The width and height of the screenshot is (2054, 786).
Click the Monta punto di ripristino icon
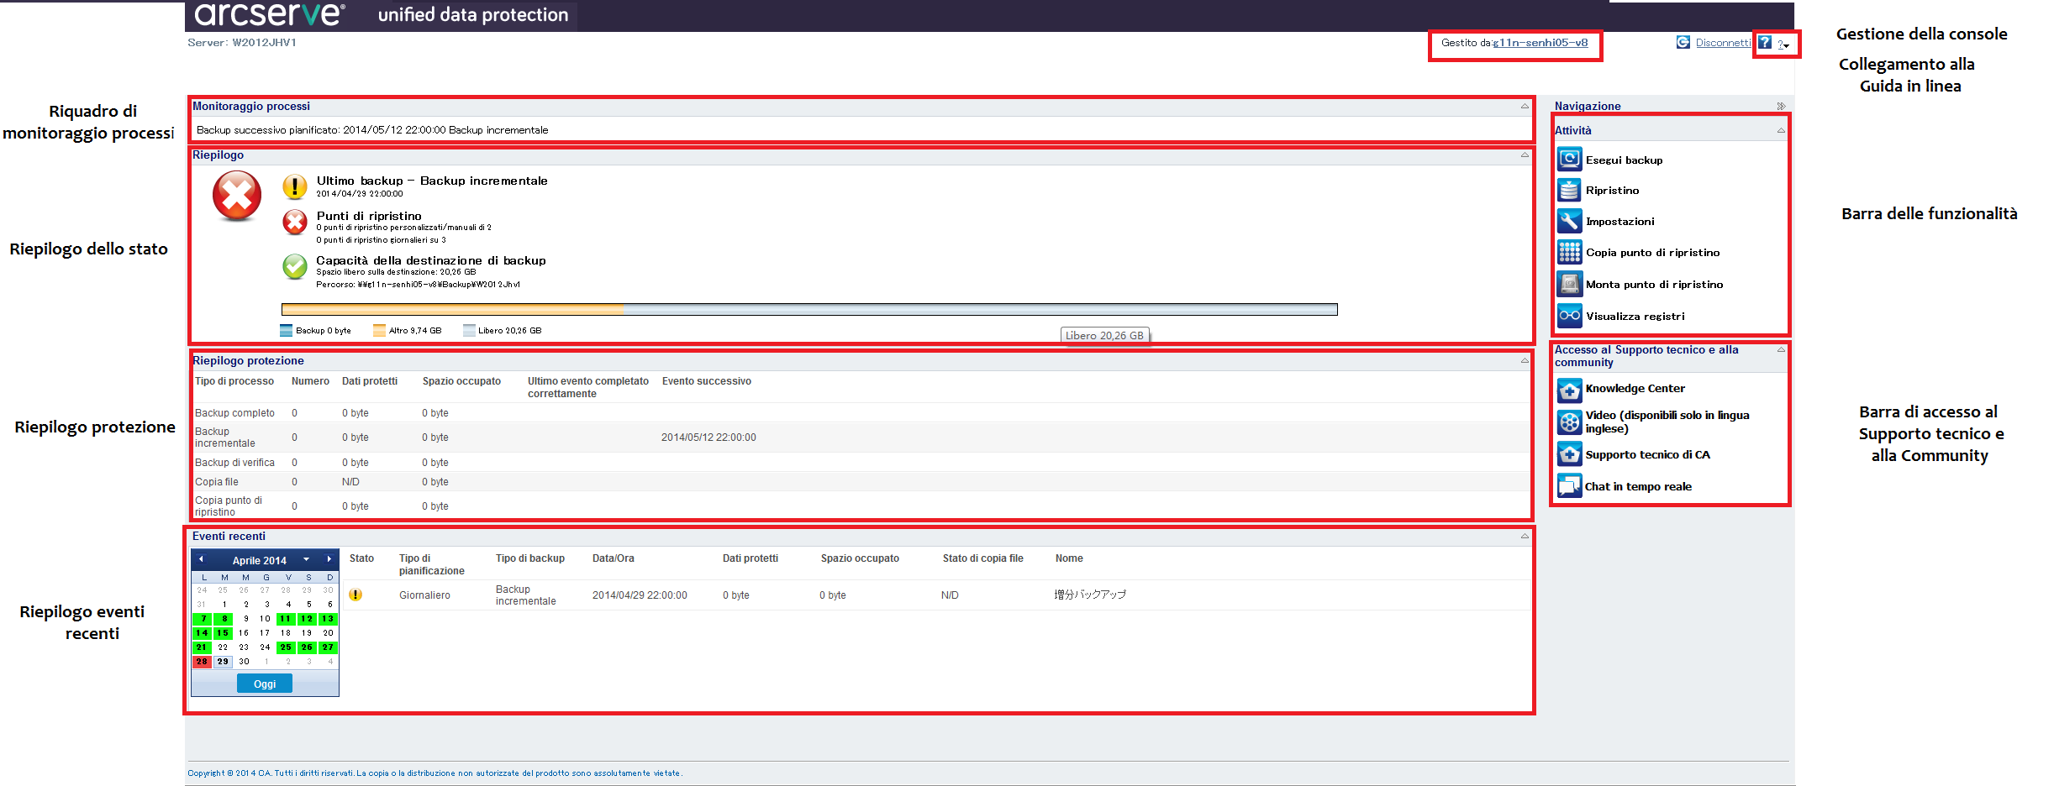coord(1569,284)
